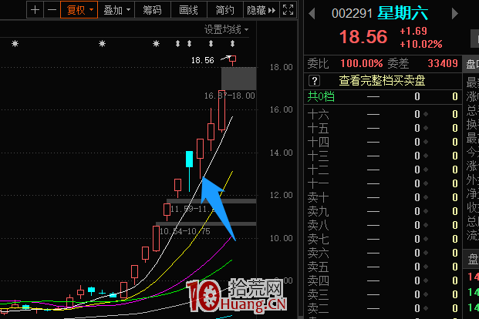Select the cyan bearish candlestick
The image size is (479, 319).
[x=190, y=159]
